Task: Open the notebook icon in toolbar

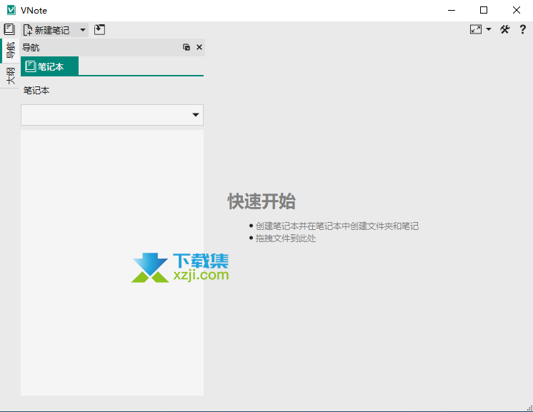Action: click(9, 29)
